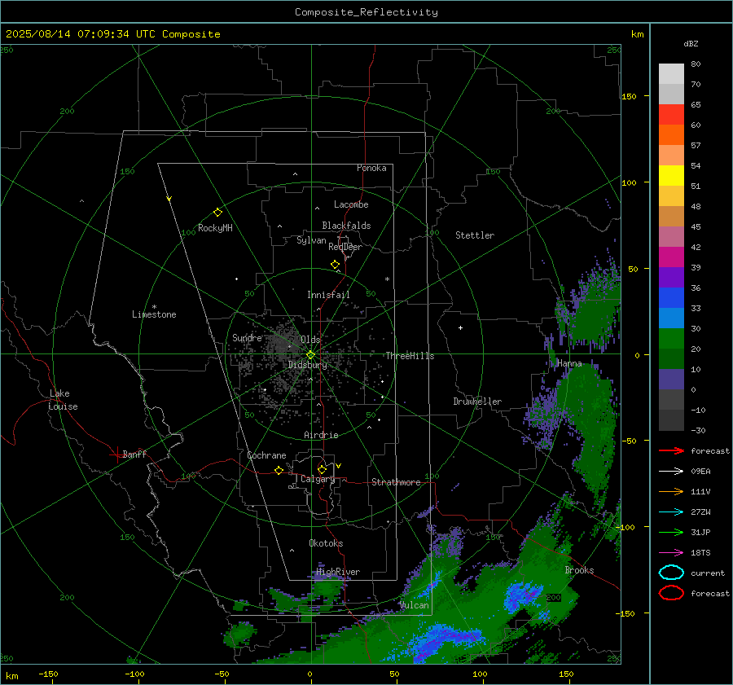Image resolution: width=733 pixels, height=685 pixels.
Task: Click the Lacombe city label
Action: pyautogui.click(x=351, y=204)
